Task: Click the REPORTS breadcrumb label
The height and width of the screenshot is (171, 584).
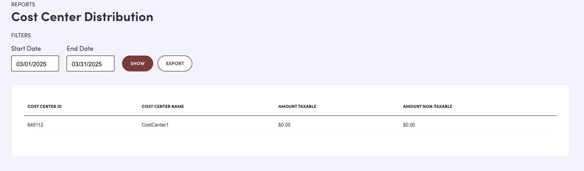Action: click(23, 5)
